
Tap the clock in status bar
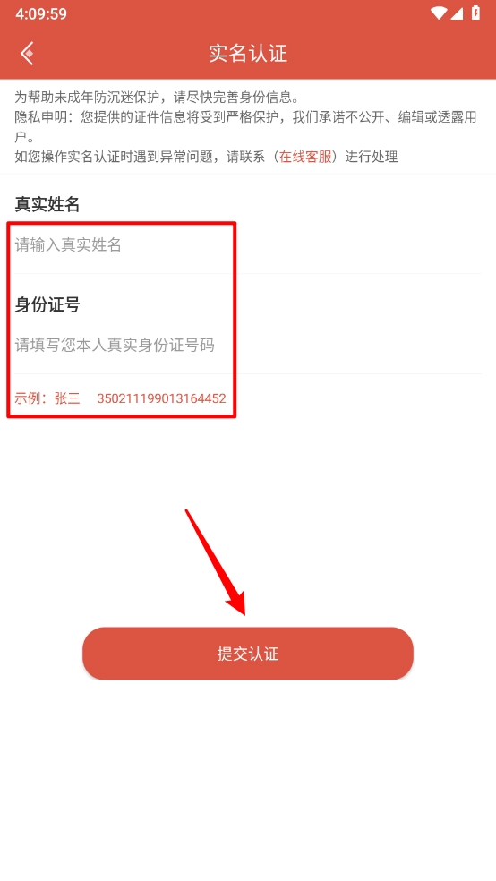[x=41, y=13]
